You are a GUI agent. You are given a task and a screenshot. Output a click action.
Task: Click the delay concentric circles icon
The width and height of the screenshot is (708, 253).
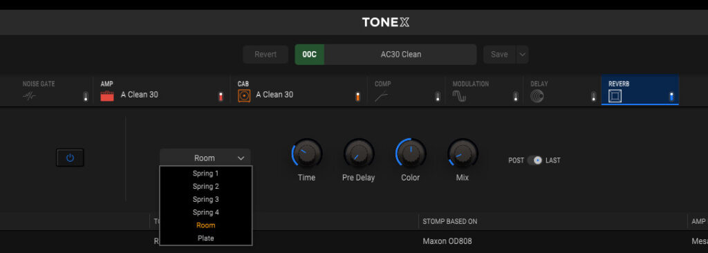coord(537,96)
